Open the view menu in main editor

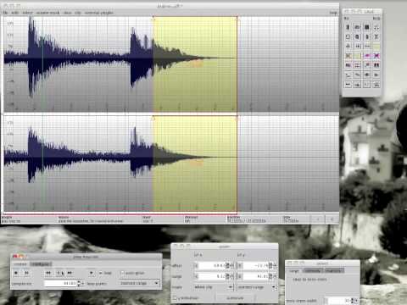tap(67, 13)
